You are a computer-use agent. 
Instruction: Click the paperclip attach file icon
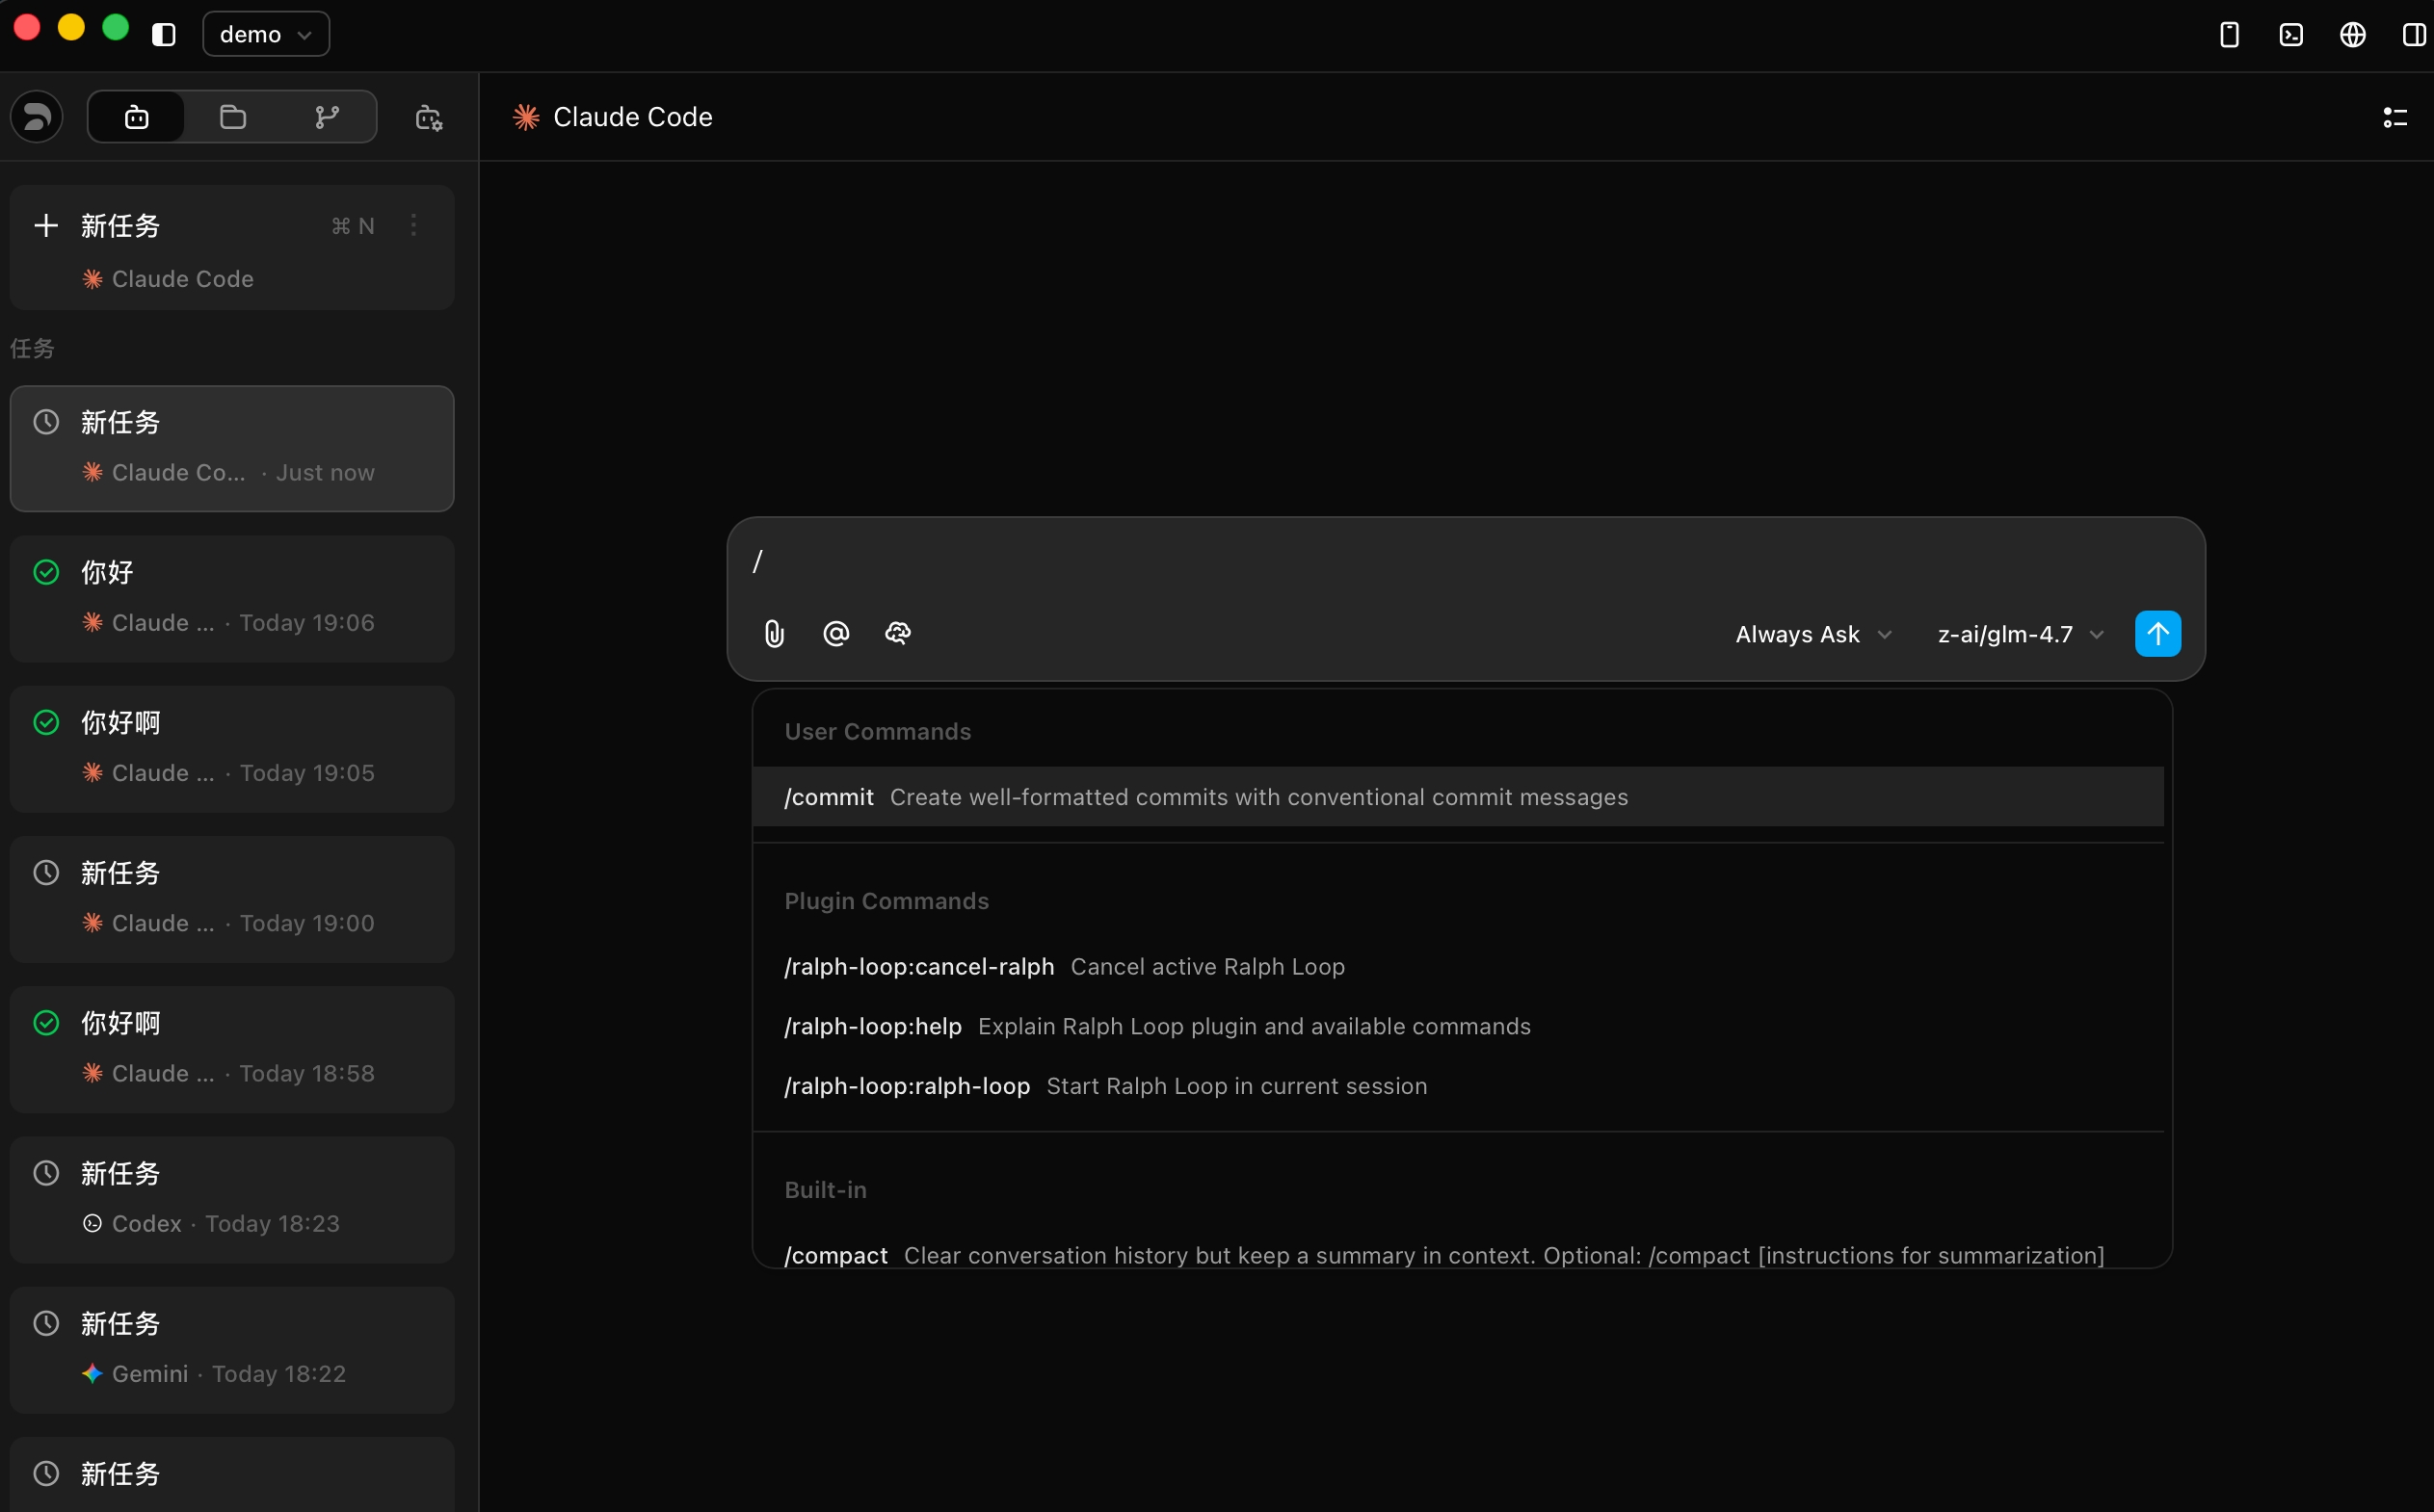(775, 634)
